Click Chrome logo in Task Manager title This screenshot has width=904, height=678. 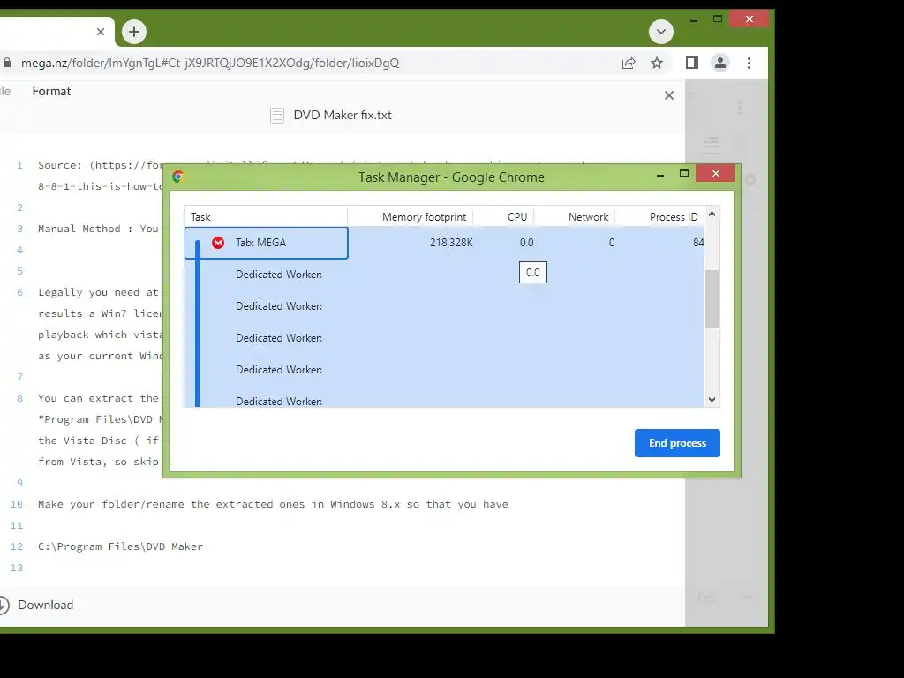coord(177,177)
